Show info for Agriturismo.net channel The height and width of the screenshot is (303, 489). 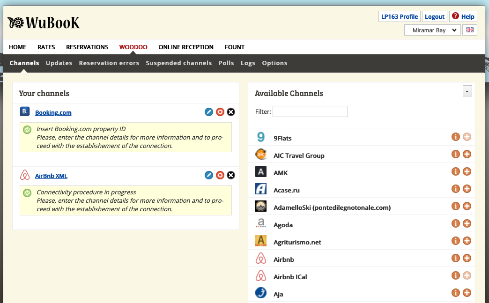(x=456, y=241)
